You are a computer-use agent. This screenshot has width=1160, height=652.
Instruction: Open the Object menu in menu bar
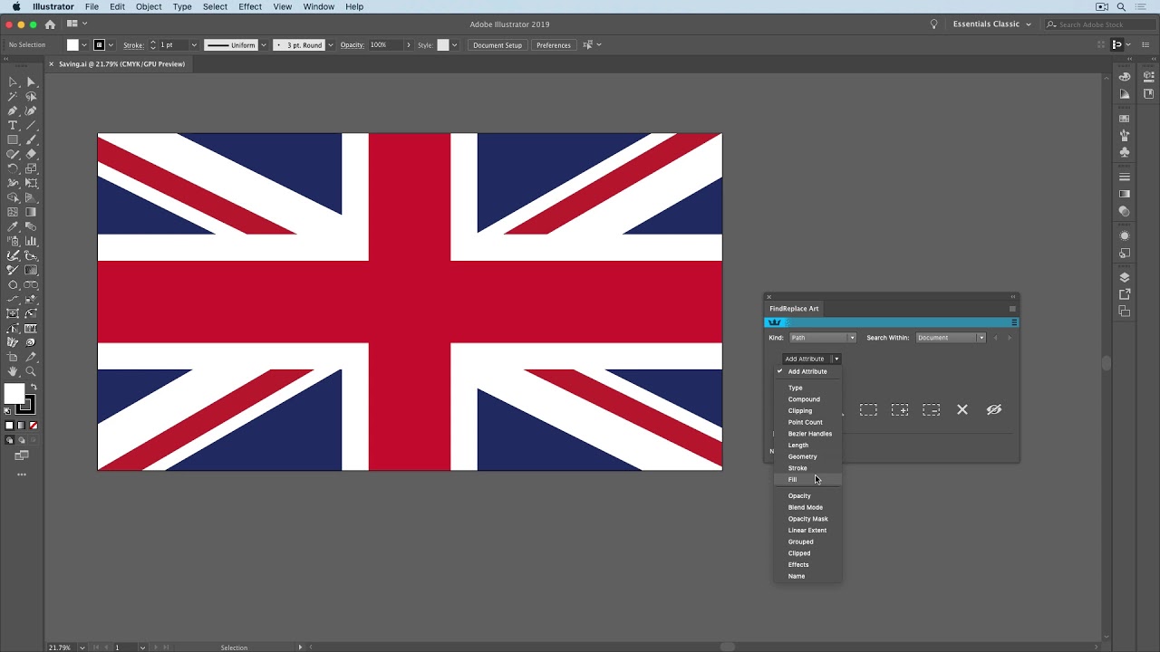coord(149,6)
